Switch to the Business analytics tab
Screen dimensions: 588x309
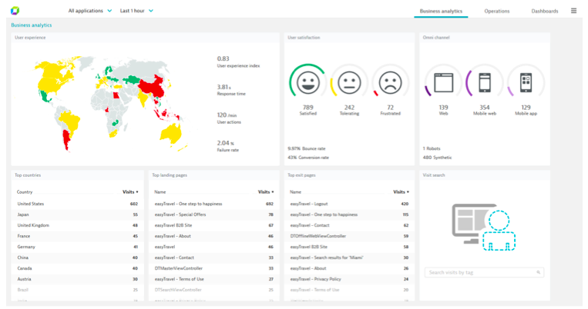[x=441, y=12]
